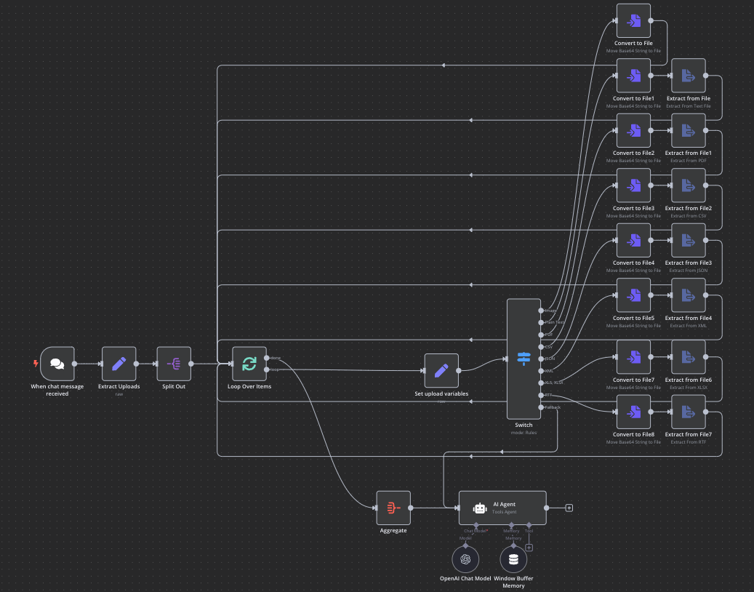This screenshot has height=592, width=754.
Task: Open the Extract from File7 RTF node
Action: 689,412
